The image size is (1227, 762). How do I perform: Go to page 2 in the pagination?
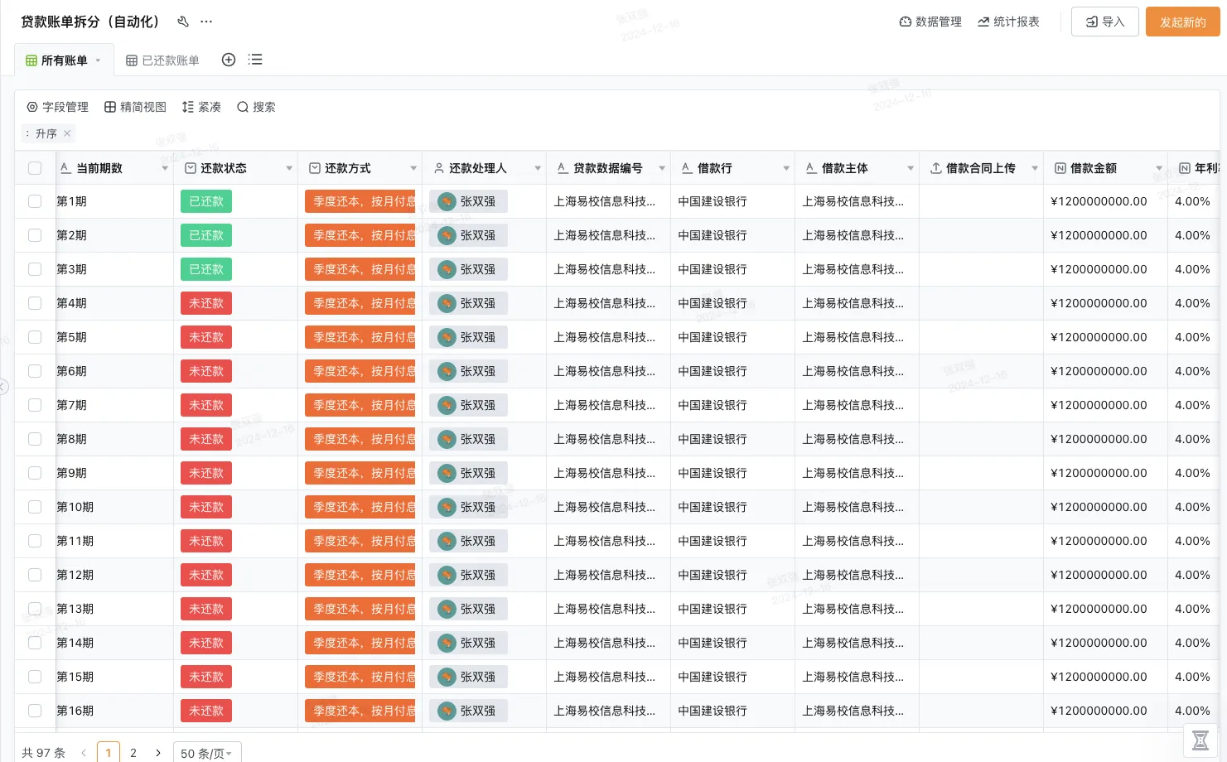click(x=133, y=752)
